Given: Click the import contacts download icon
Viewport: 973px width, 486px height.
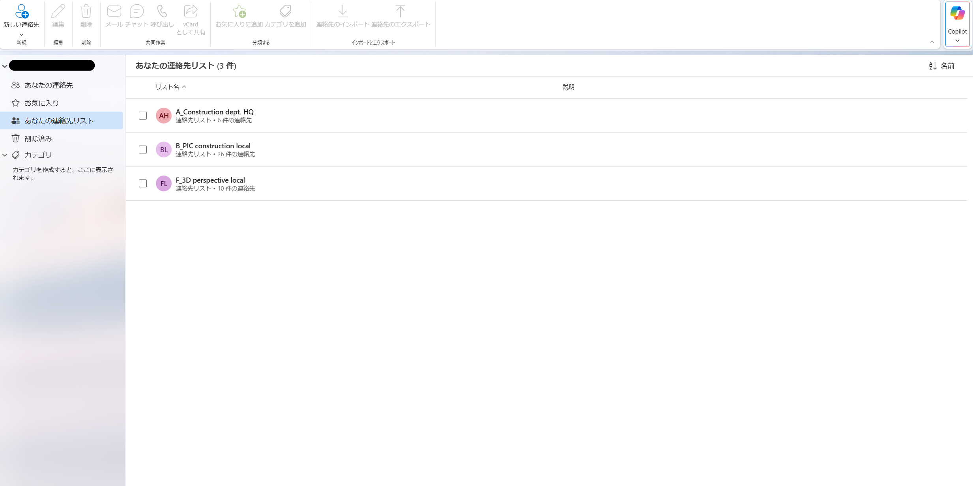Looking at the screenshot, I should tap(342, 11).
